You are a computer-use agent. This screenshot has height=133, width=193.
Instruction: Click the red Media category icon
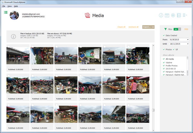coord(87,16)
